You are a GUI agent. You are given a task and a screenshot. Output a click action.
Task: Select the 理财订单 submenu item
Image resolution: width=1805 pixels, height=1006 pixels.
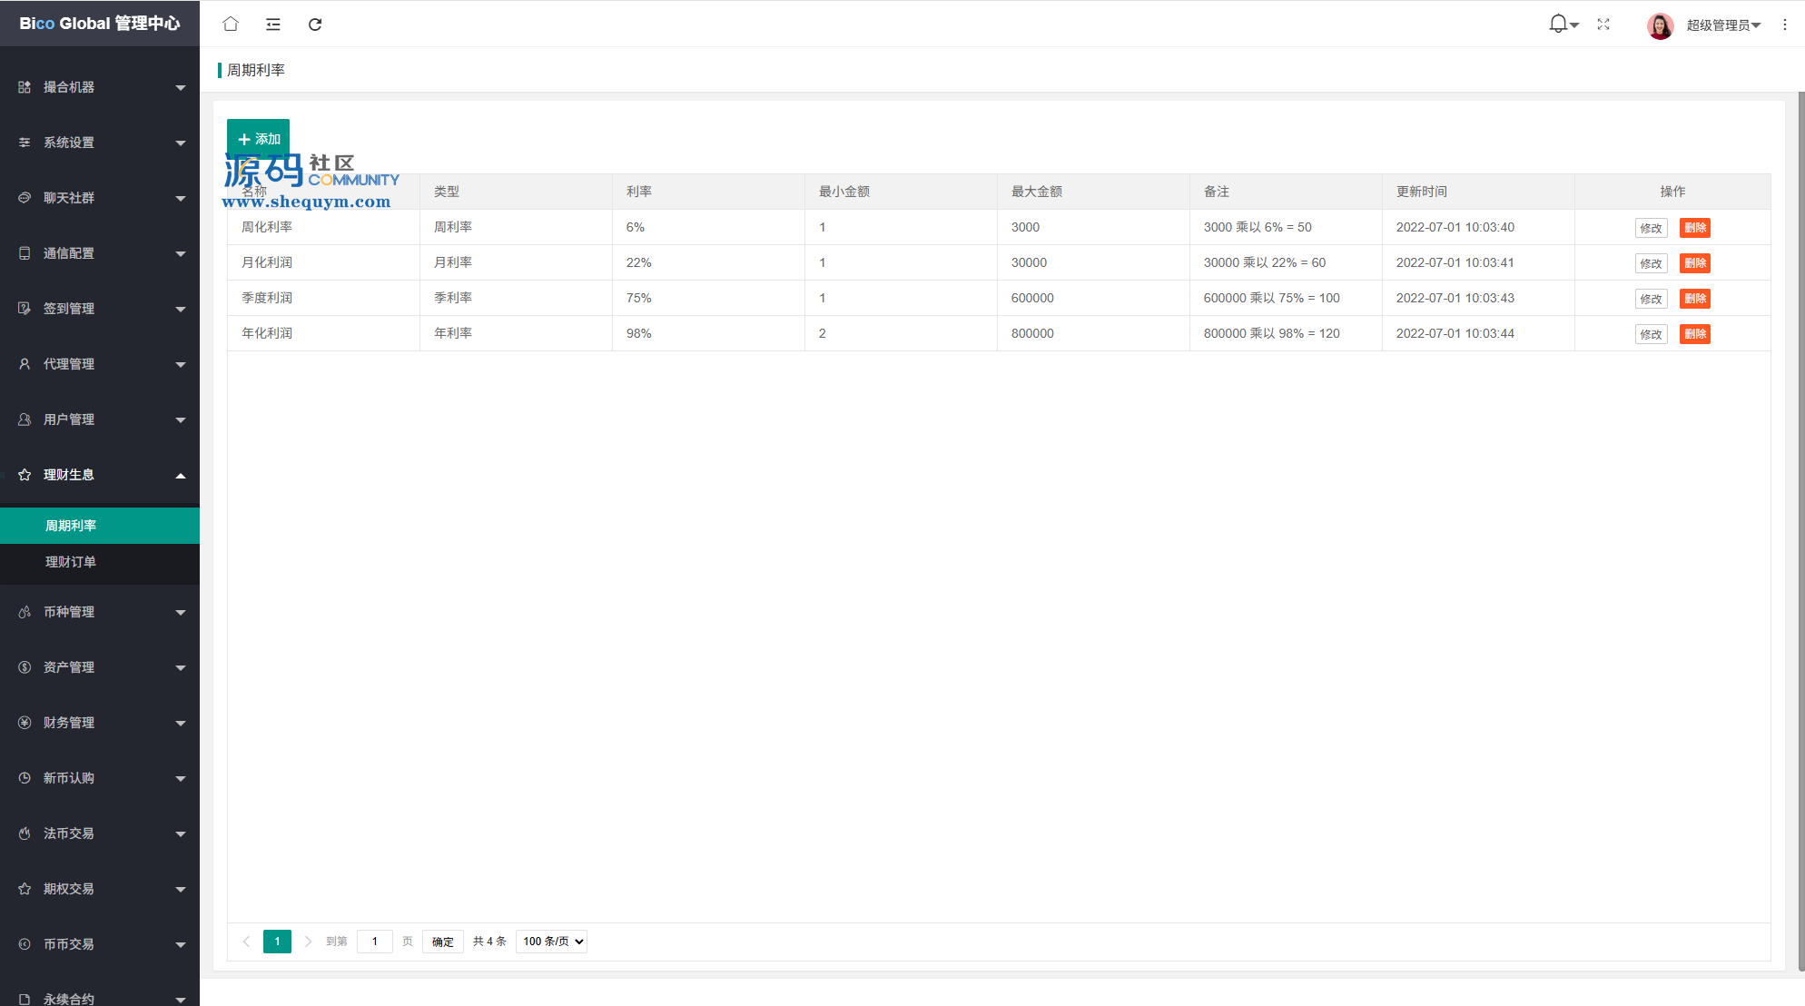pyautogui.click(x=71, y=562)
